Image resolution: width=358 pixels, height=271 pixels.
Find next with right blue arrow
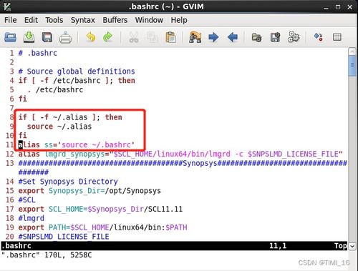(213, 37)
